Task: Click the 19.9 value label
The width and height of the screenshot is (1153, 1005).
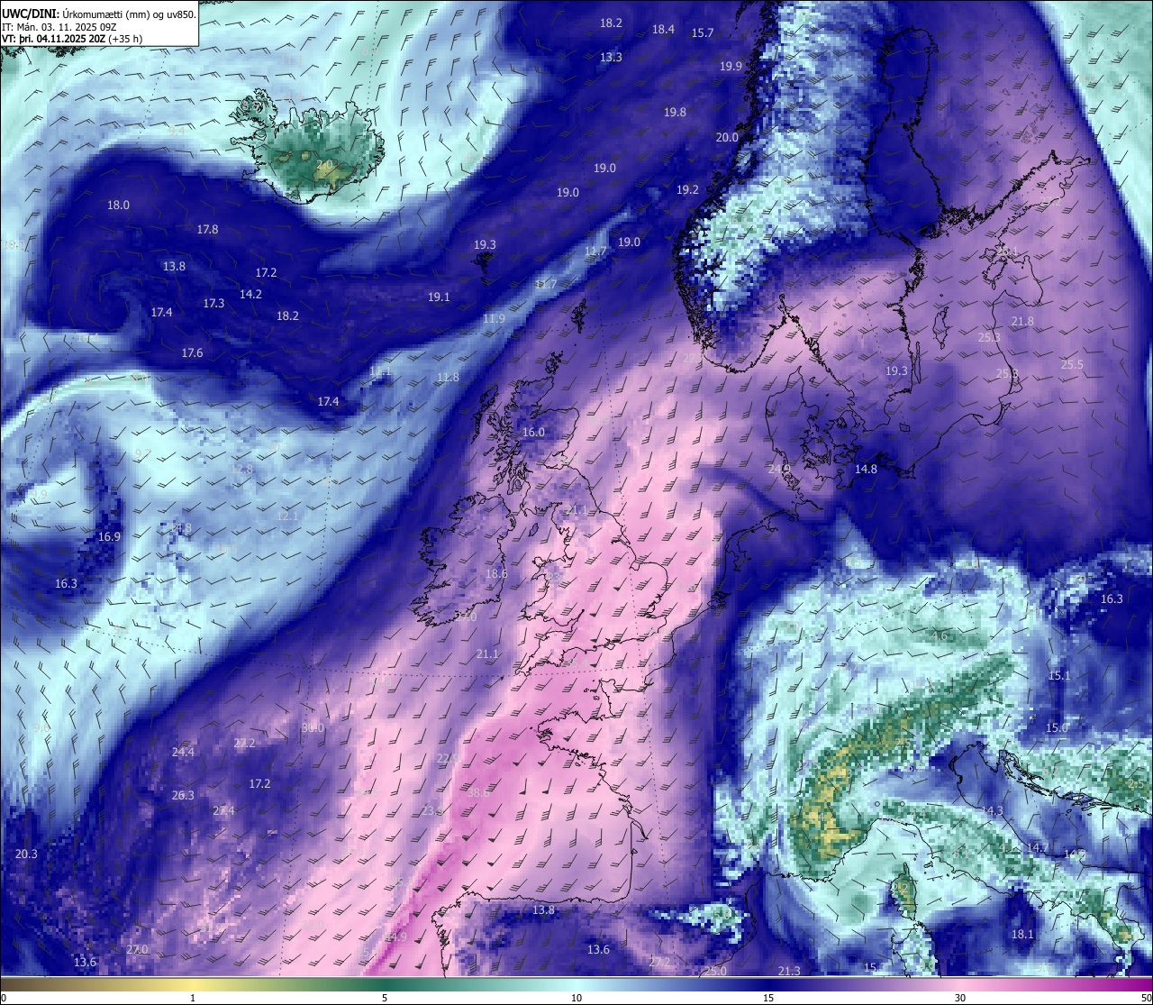Action: point(731,66)
